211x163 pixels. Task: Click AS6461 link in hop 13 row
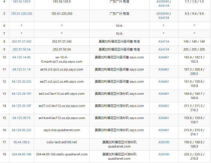pyautogui.click(x=164, y=94)
